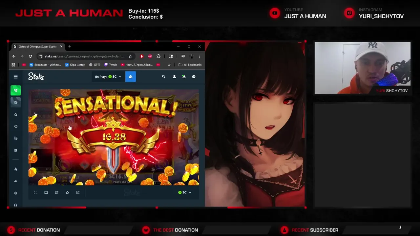The image size is (420, 236).
Task: Open the Stake hamburger menu
Action: pyautogui.click(x=15, y=77)
